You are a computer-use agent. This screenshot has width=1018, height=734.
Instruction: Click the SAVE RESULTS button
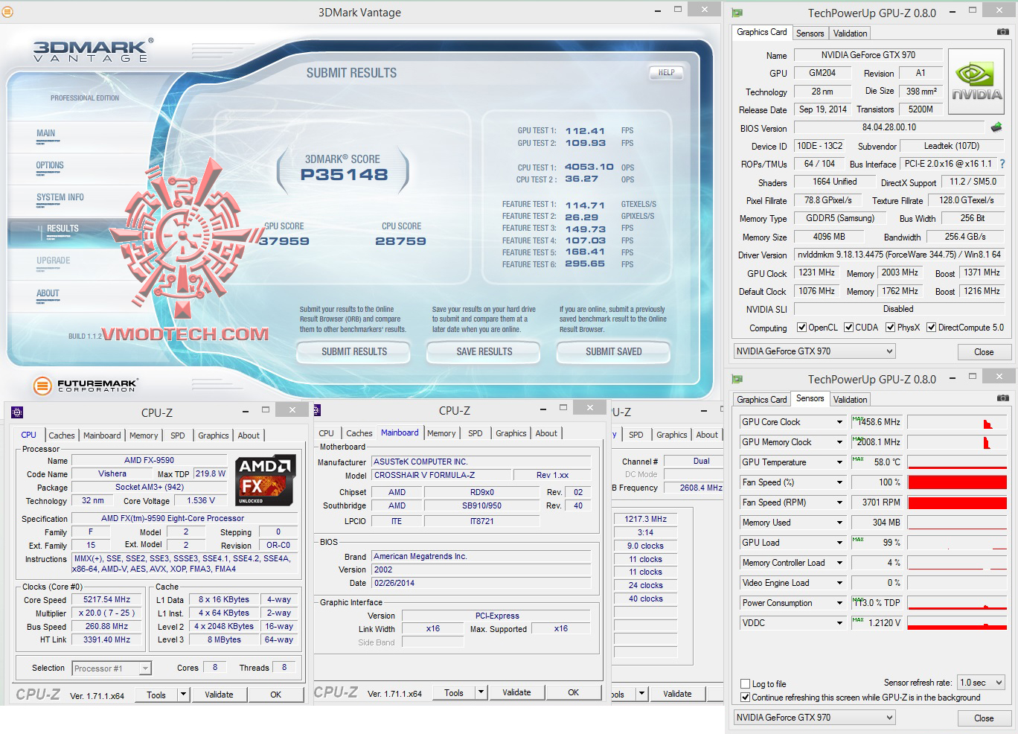(x=484, y=351)
